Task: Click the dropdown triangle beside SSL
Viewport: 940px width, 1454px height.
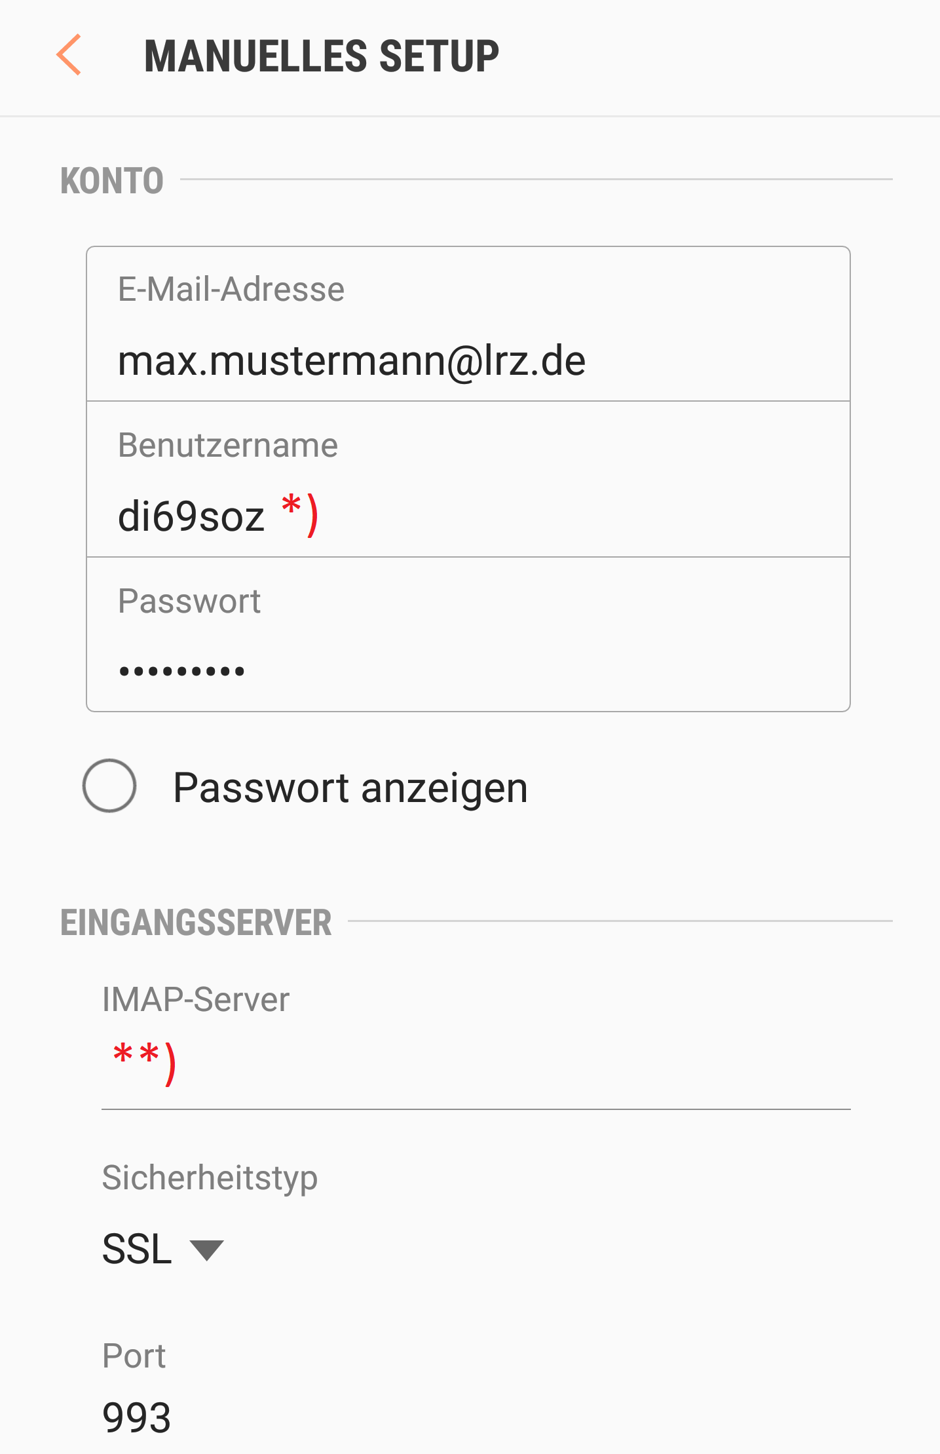Action: 206,1250
